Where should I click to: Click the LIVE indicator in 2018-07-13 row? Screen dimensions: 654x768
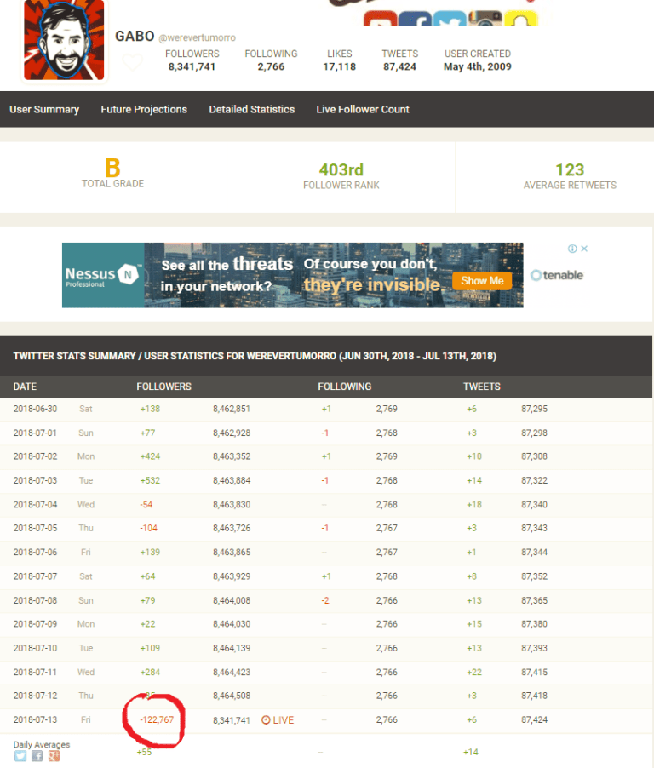[x=278, y=720]
